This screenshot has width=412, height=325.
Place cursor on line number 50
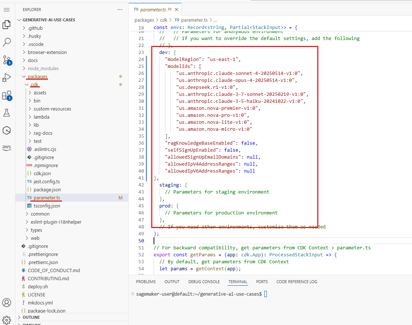pyautogui.click(x=141, y=241)
